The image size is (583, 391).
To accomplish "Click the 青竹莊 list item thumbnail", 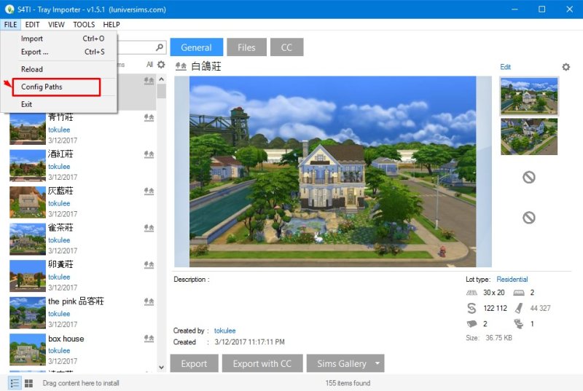I will 28,128.
